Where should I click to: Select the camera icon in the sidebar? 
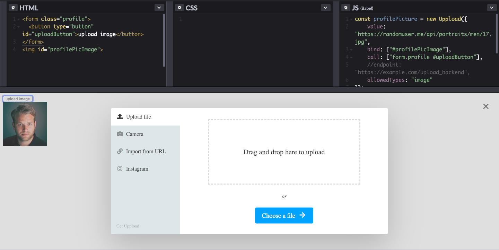pyautogui.click(x=120, y=134)
